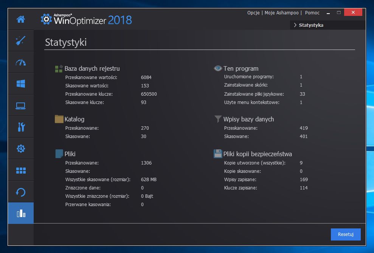The image size is (374, 253).
Task: Open the speedometer performance sidebar icon
Action: pyautogui.click(x=21, y=62)
